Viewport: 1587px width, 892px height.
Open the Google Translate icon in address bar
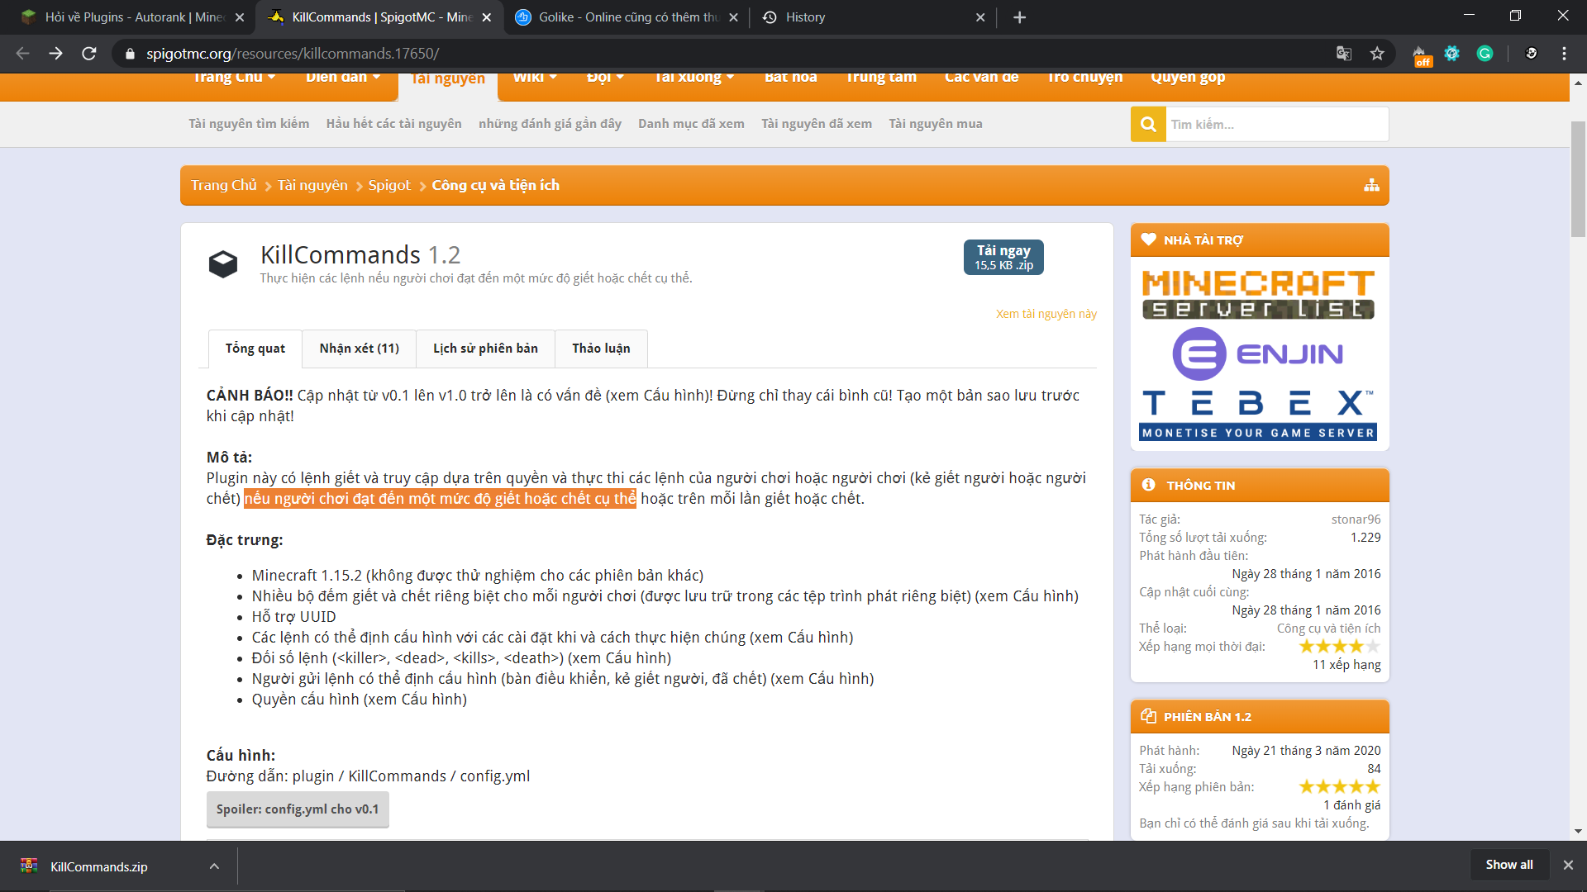(x=1344, y=54)
